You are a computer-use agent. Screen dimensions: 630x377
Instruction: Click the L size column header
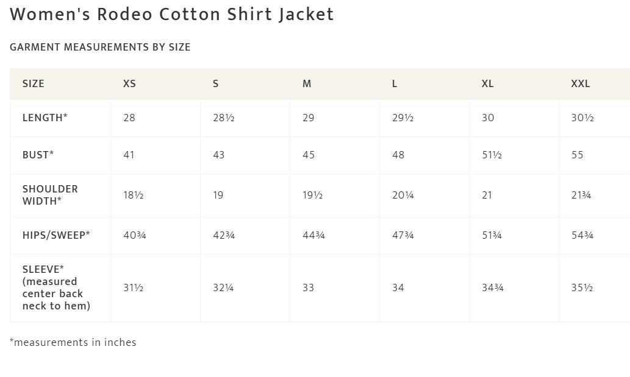coord(395,83)
